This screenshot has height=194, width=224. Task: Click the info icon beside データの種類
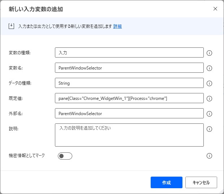209,83
